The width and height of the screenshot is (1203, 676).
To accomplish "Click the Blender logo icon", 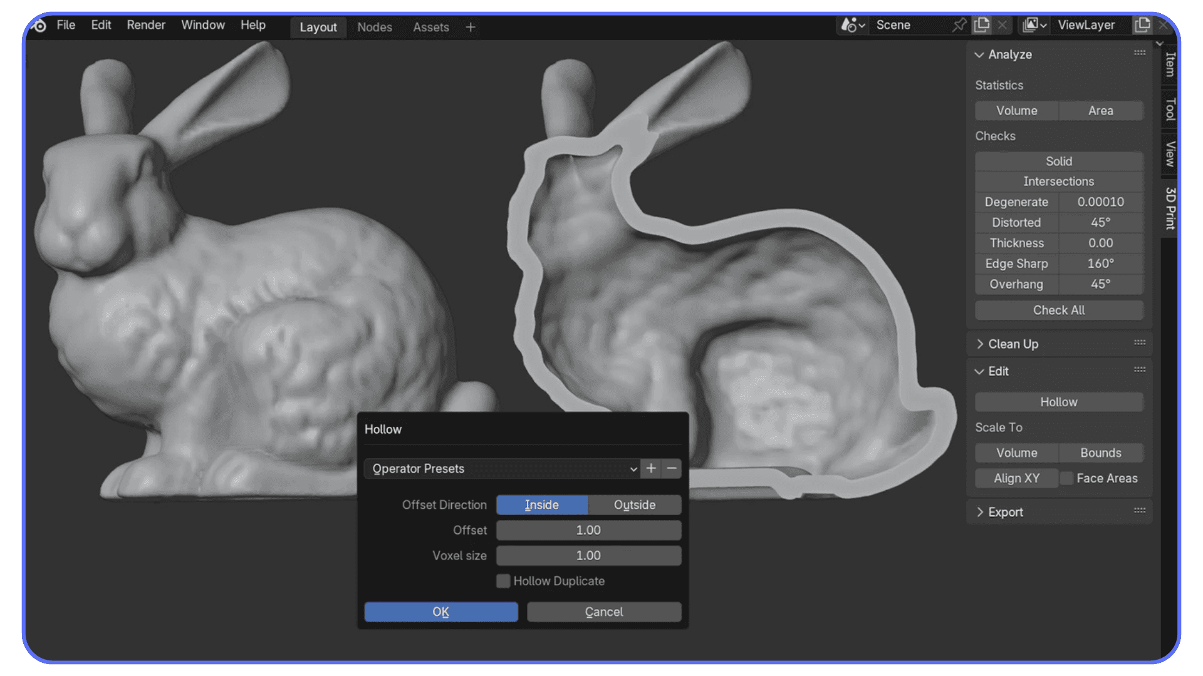I will [x=39, y=25].
